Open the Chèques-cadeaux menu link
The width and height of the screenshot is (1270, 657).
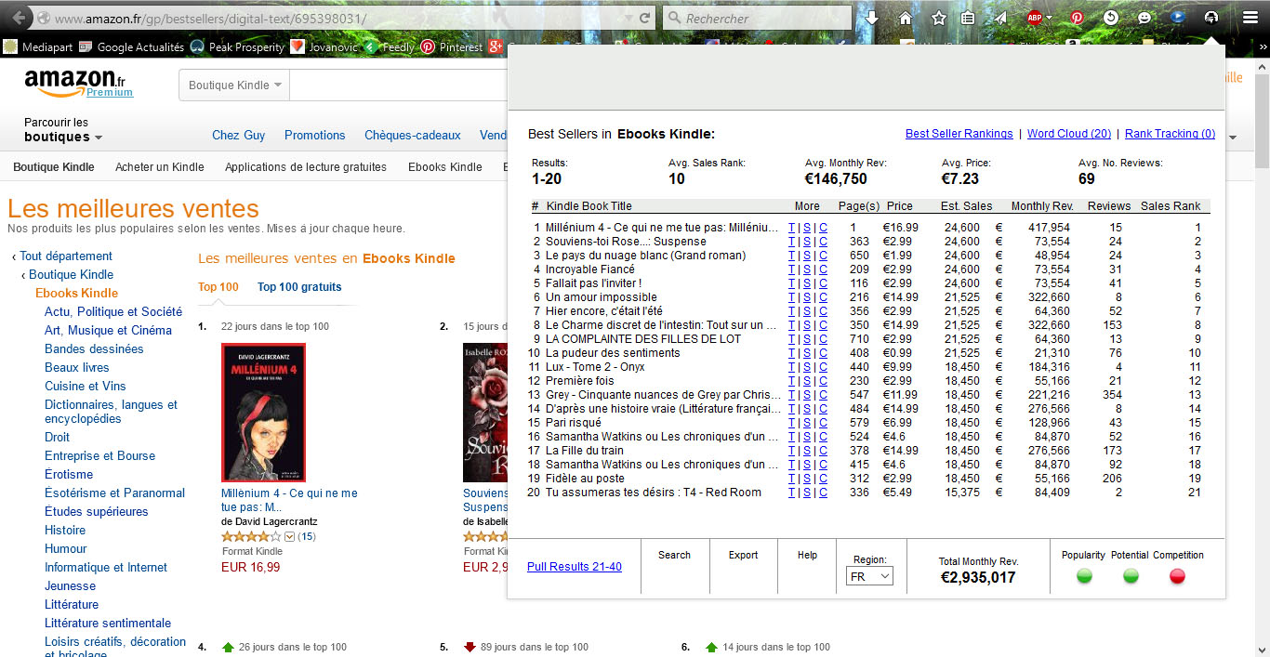pos(413,136)
